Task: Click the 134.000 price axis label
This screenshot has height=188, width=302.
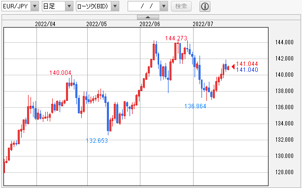Action: [284, 124]
